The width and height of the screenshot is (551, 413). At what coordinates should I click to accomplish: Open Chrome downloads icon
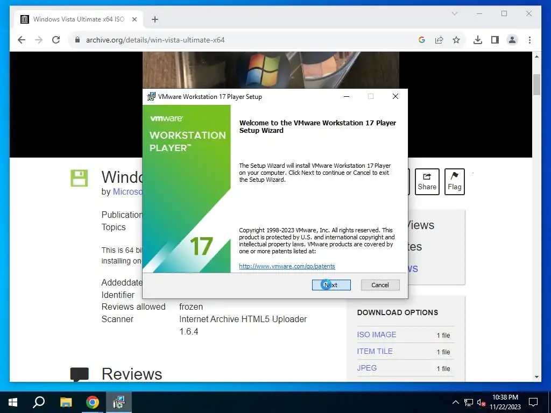[478, 40]
